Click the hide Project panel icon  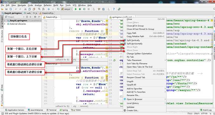coord(40,17)
